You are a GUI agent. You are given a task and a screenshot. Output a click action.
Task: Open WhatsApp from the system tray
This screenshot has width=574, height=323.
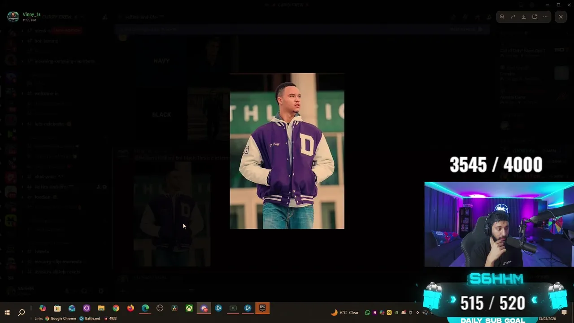tap(368, 313)
